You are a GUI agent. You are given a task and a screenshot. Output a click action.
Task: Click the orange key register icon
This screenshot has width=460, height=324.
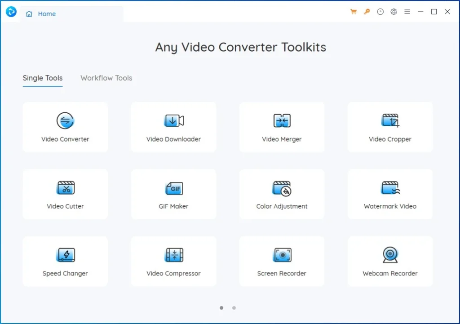(367, 12)
